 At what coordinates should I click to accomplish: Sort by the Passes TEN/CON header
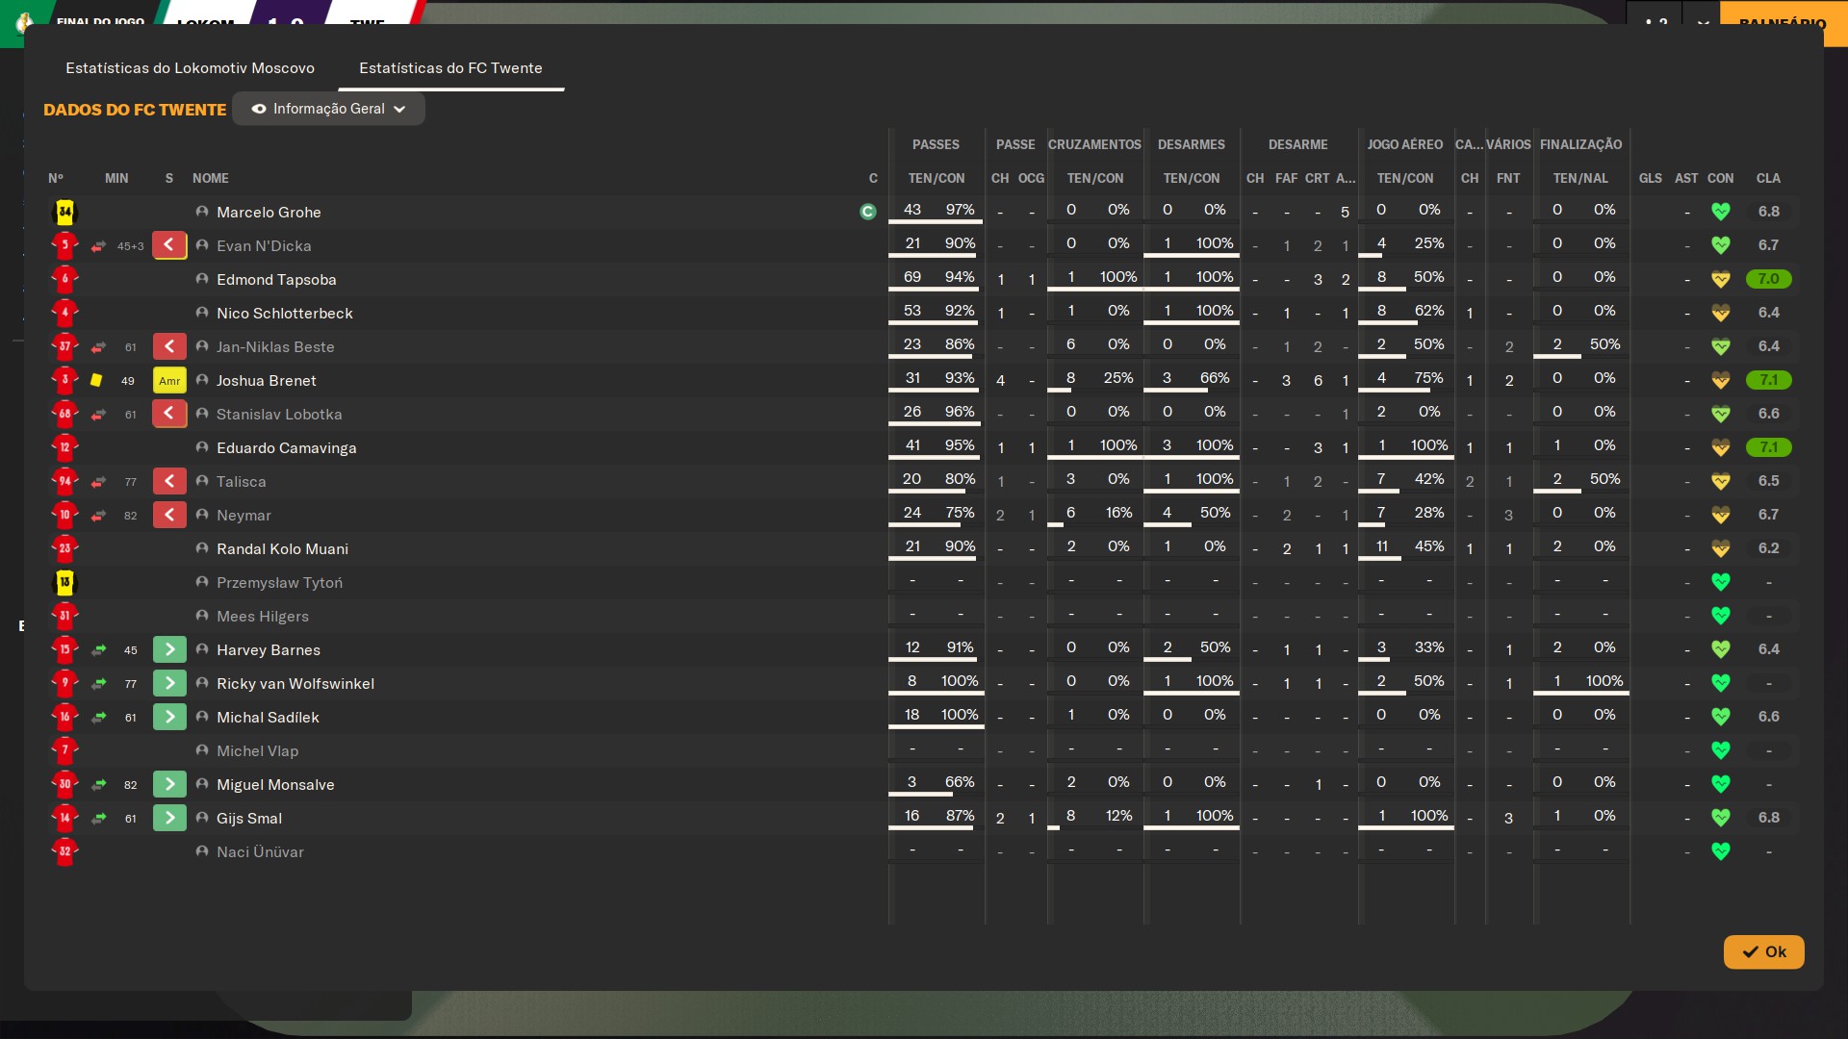936,178
